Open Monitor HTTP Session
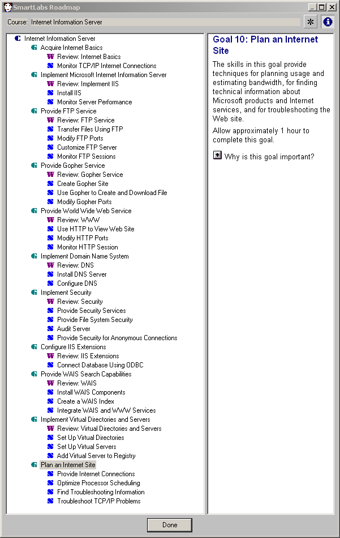Screen dimensions: 340x538 [87, 247]
